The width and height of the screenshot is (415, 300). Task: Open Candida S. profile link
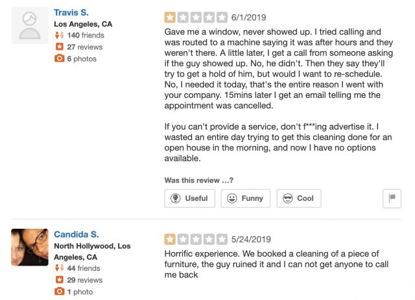[77, 234]
